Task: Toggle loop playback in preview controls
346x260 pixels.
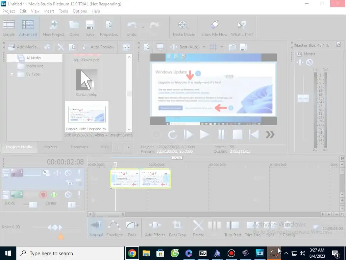Action: 172,134
